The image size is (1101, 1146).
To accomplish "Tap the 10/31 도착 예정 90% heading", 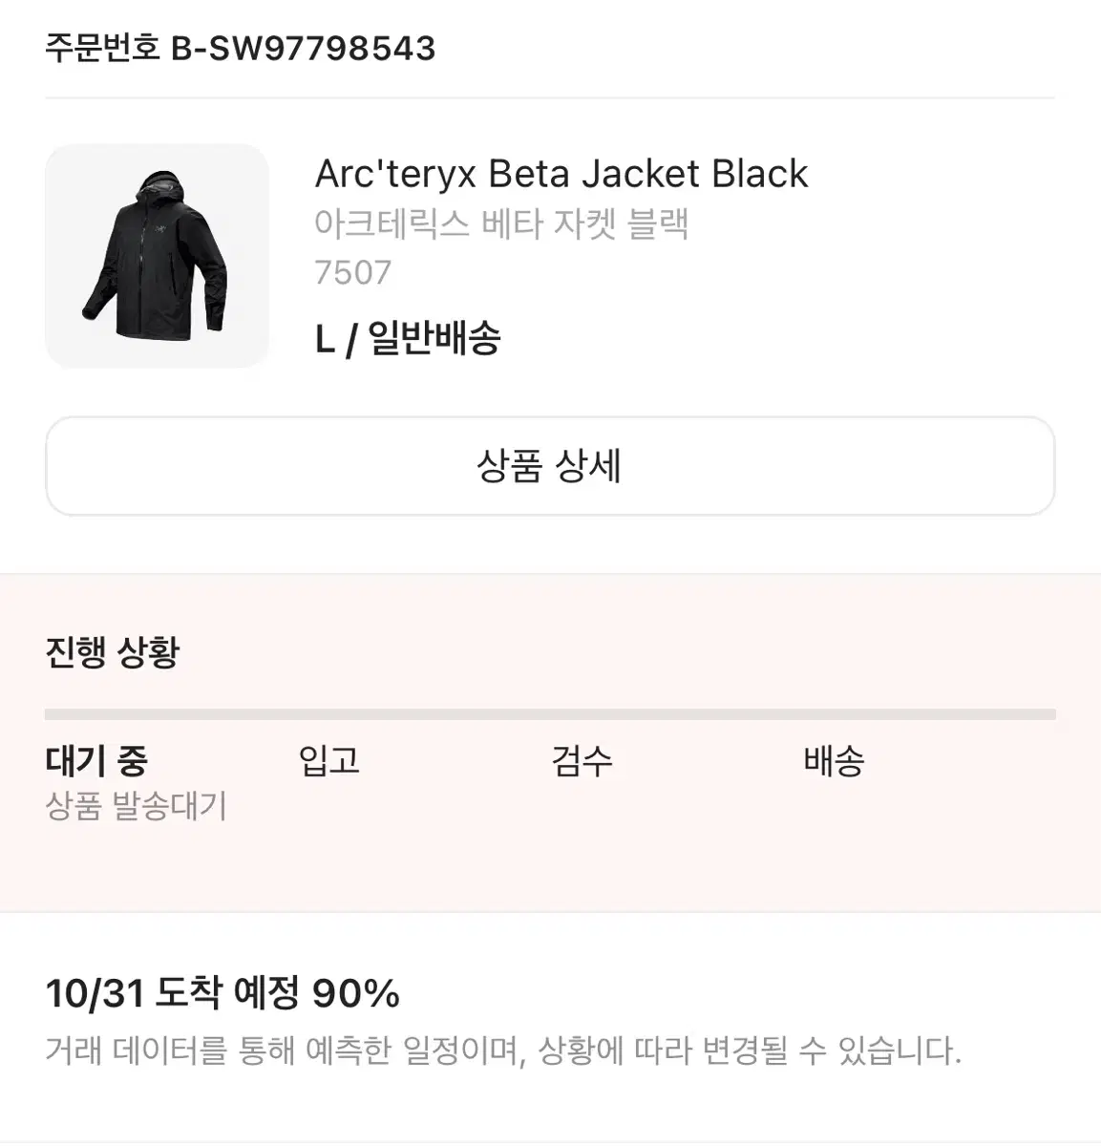I will pos(222,994).
